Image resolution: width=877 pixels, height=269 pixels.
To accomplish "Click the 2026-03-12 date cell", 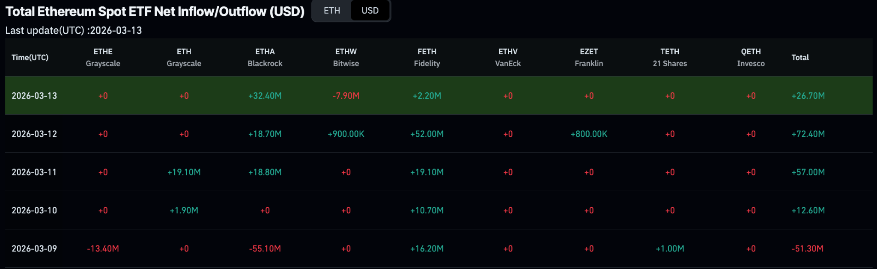I will coord(34,134).
